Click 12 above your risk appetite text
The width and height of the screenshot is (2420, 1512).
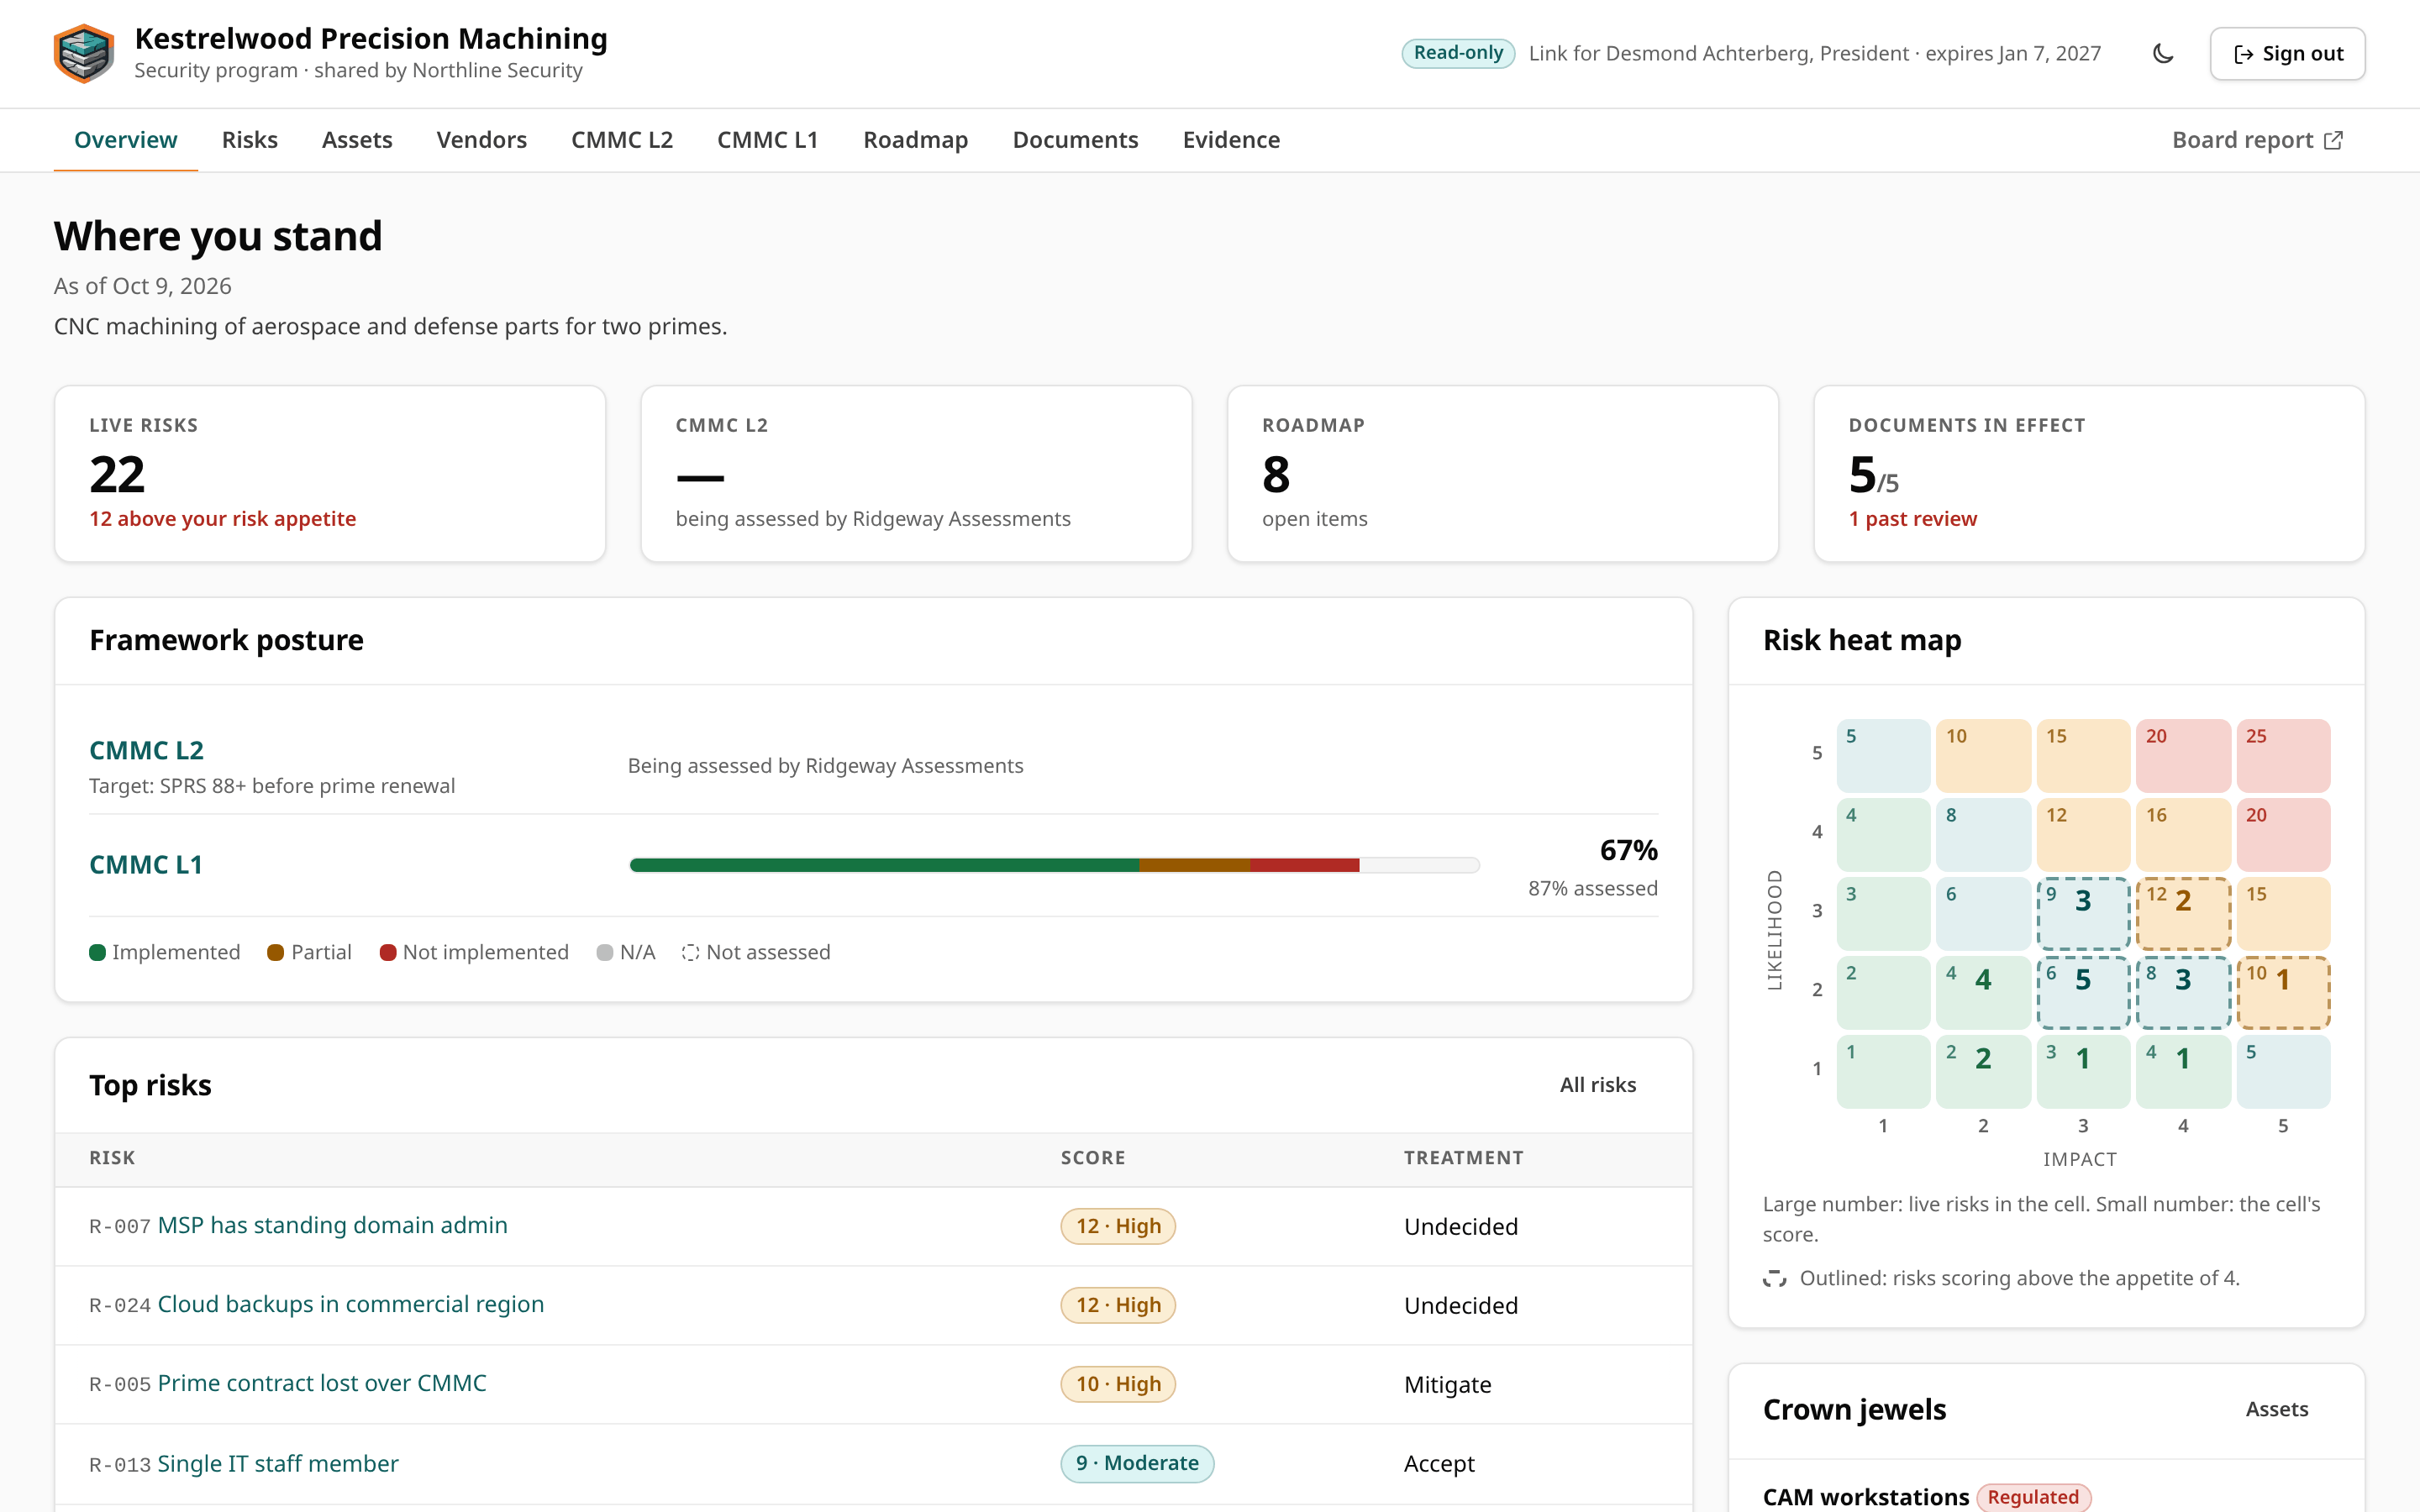pos(222,518)
